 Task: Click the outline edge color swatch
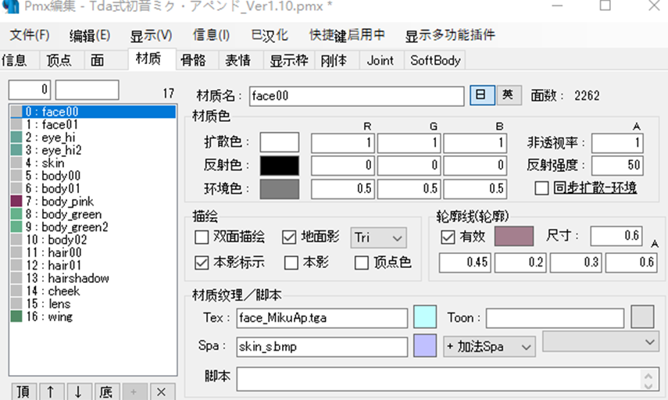click(x=514, y=237)
